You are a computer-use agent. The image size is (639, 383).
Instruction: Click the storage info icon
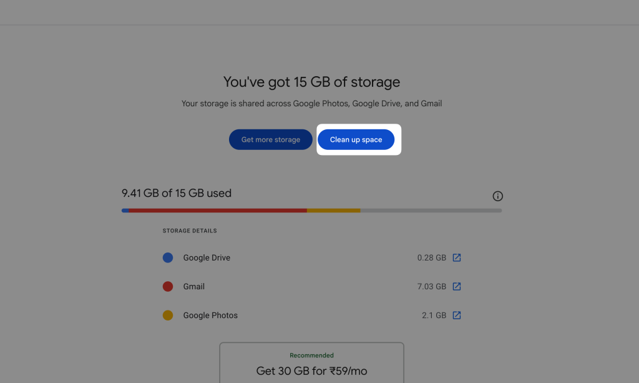click(497, 196)
